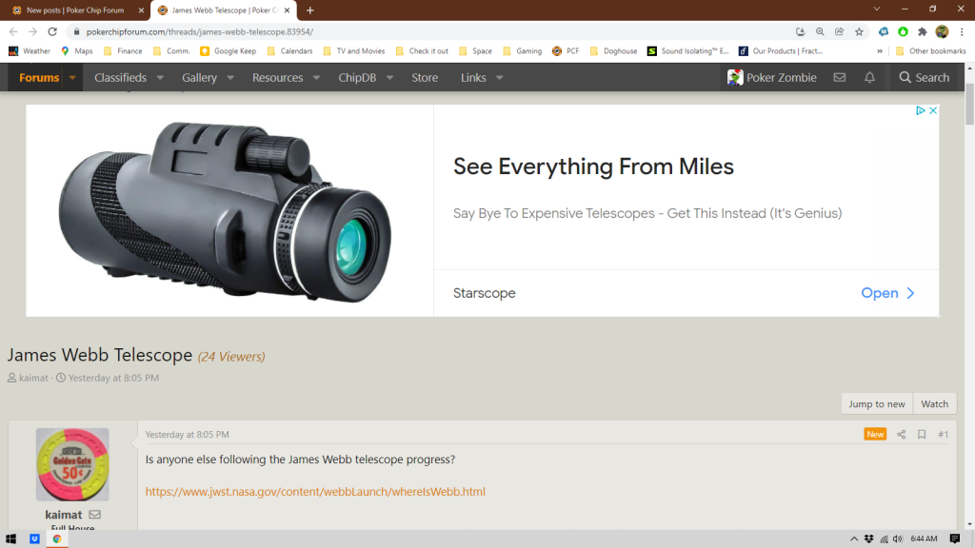Open the alerts bell icon
The height and width of the screenshot is (548, 975).
coord(869,78)
